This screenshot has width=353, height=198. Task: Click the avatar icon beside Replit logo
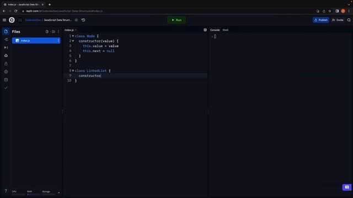coord(20,20)
